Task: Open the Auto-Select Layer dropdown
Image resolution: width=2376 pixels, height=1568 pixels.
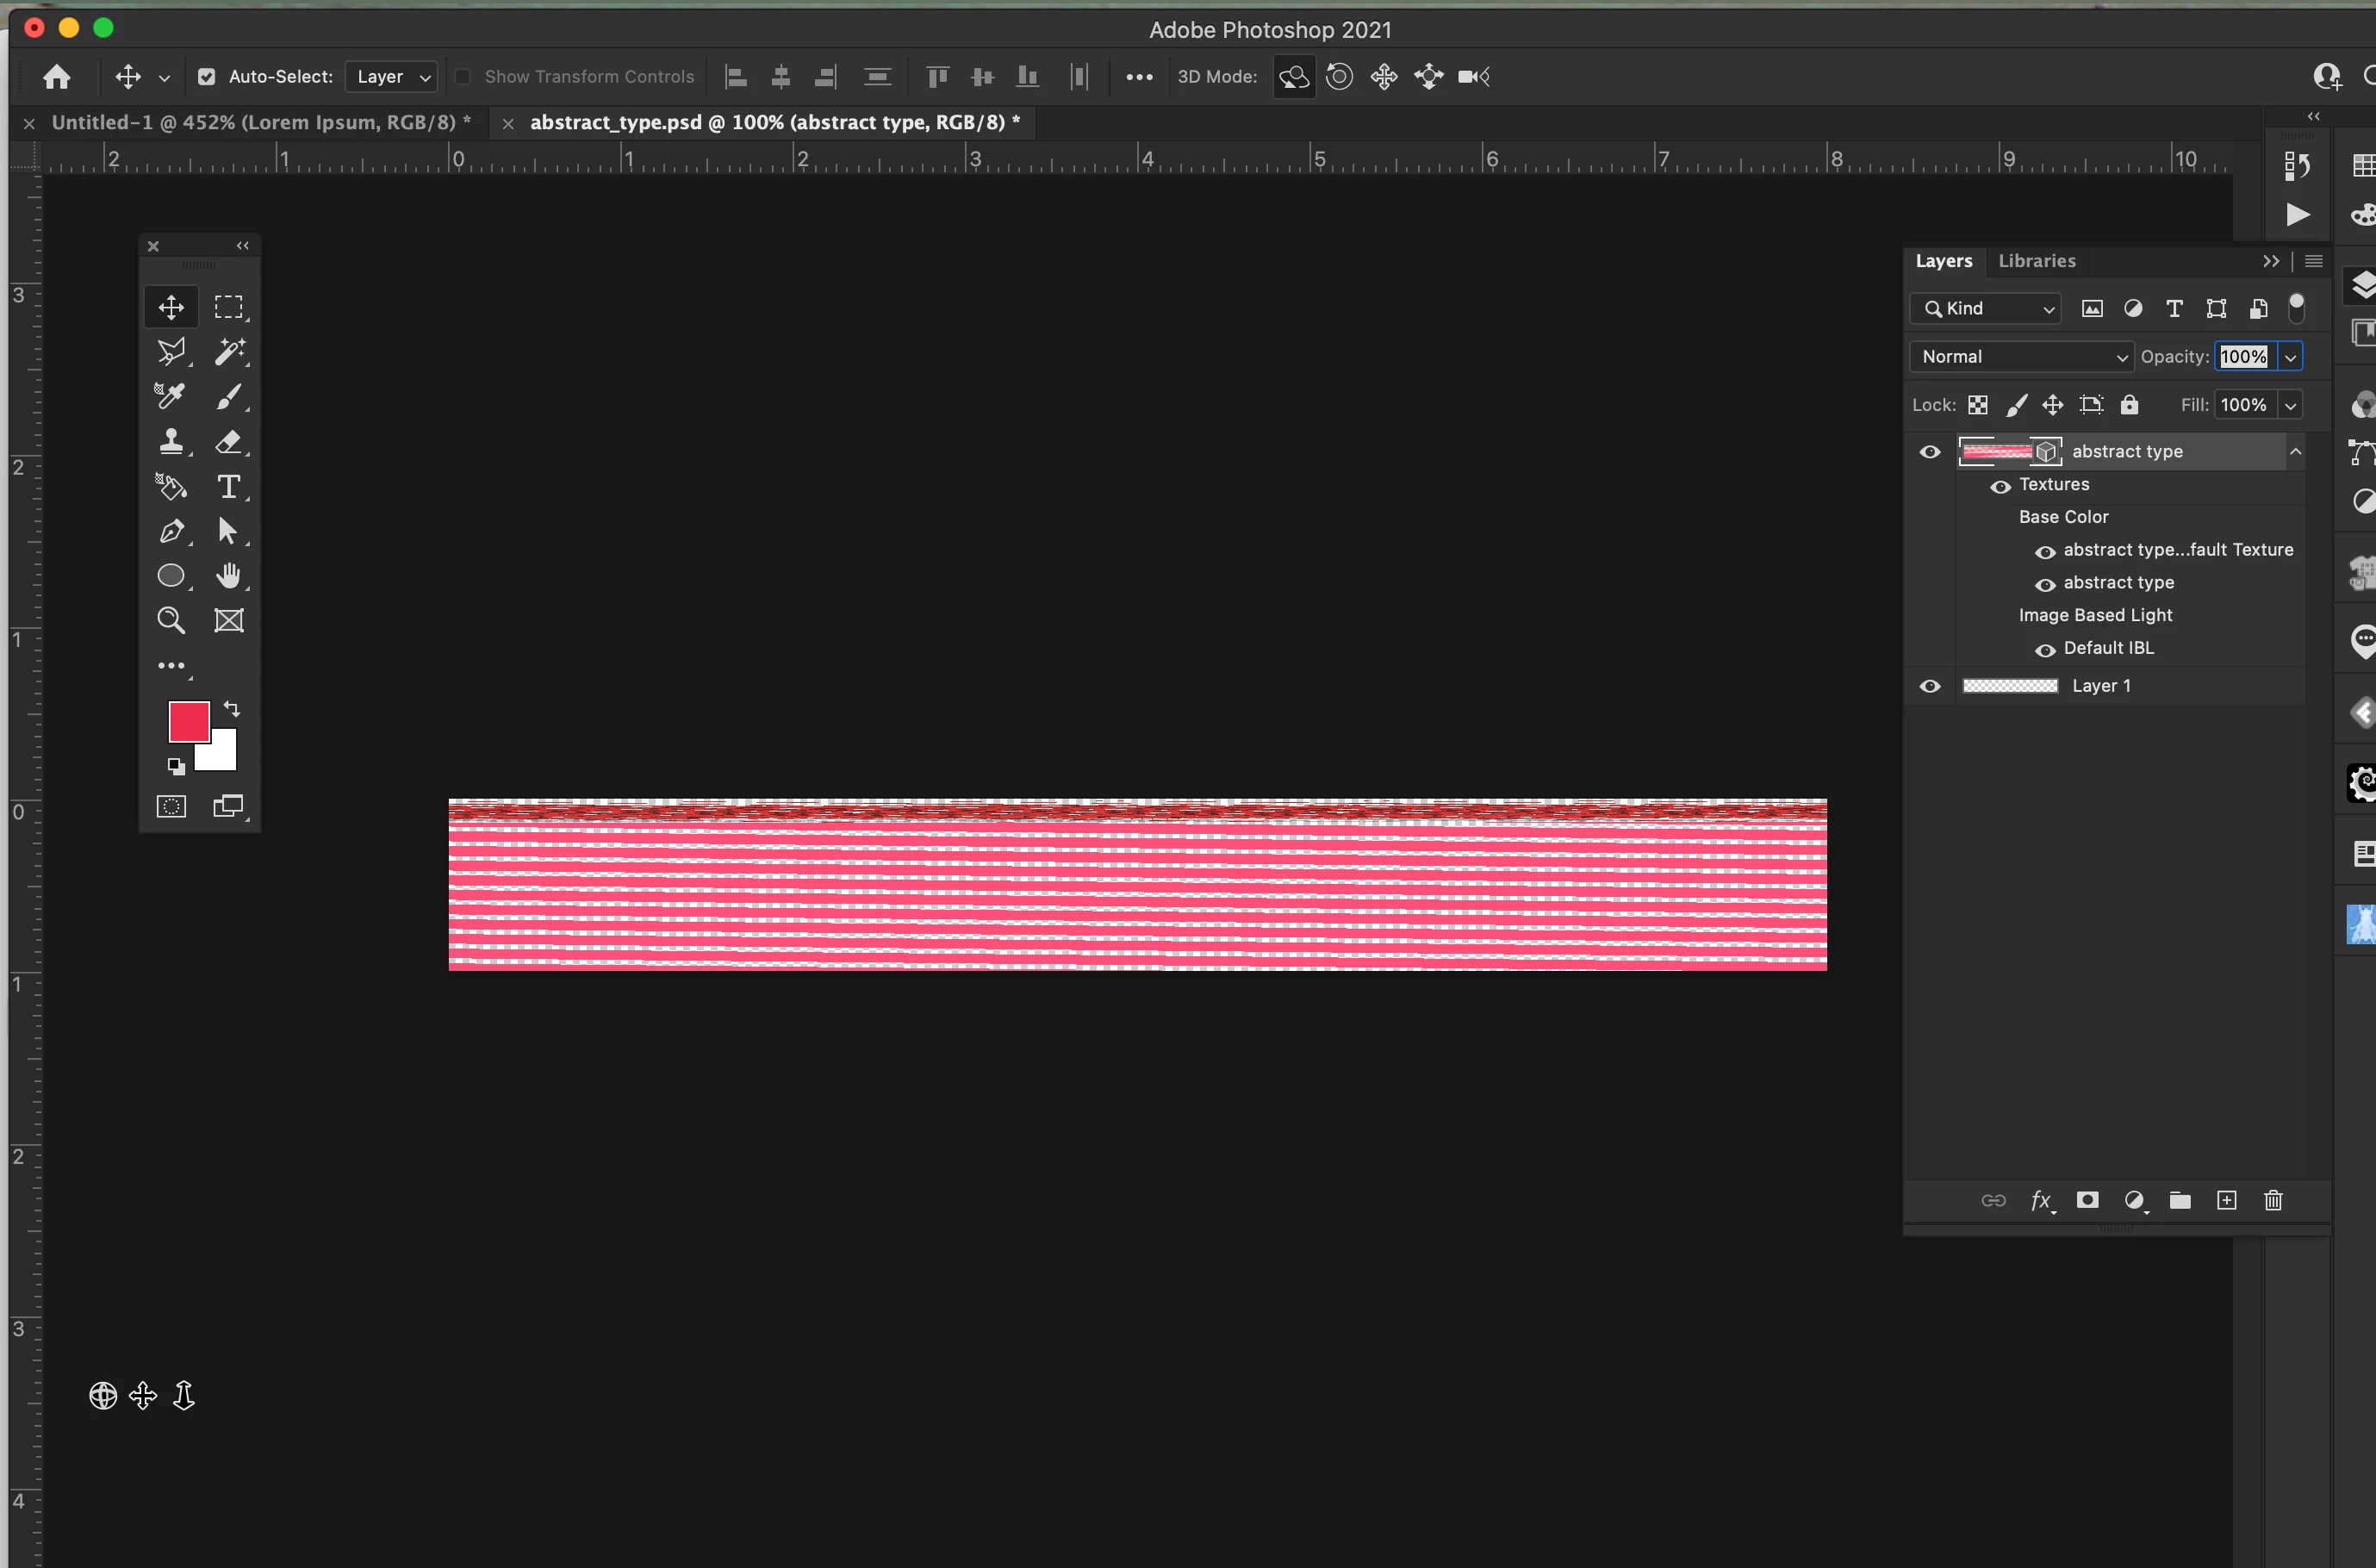Action: 391,77
